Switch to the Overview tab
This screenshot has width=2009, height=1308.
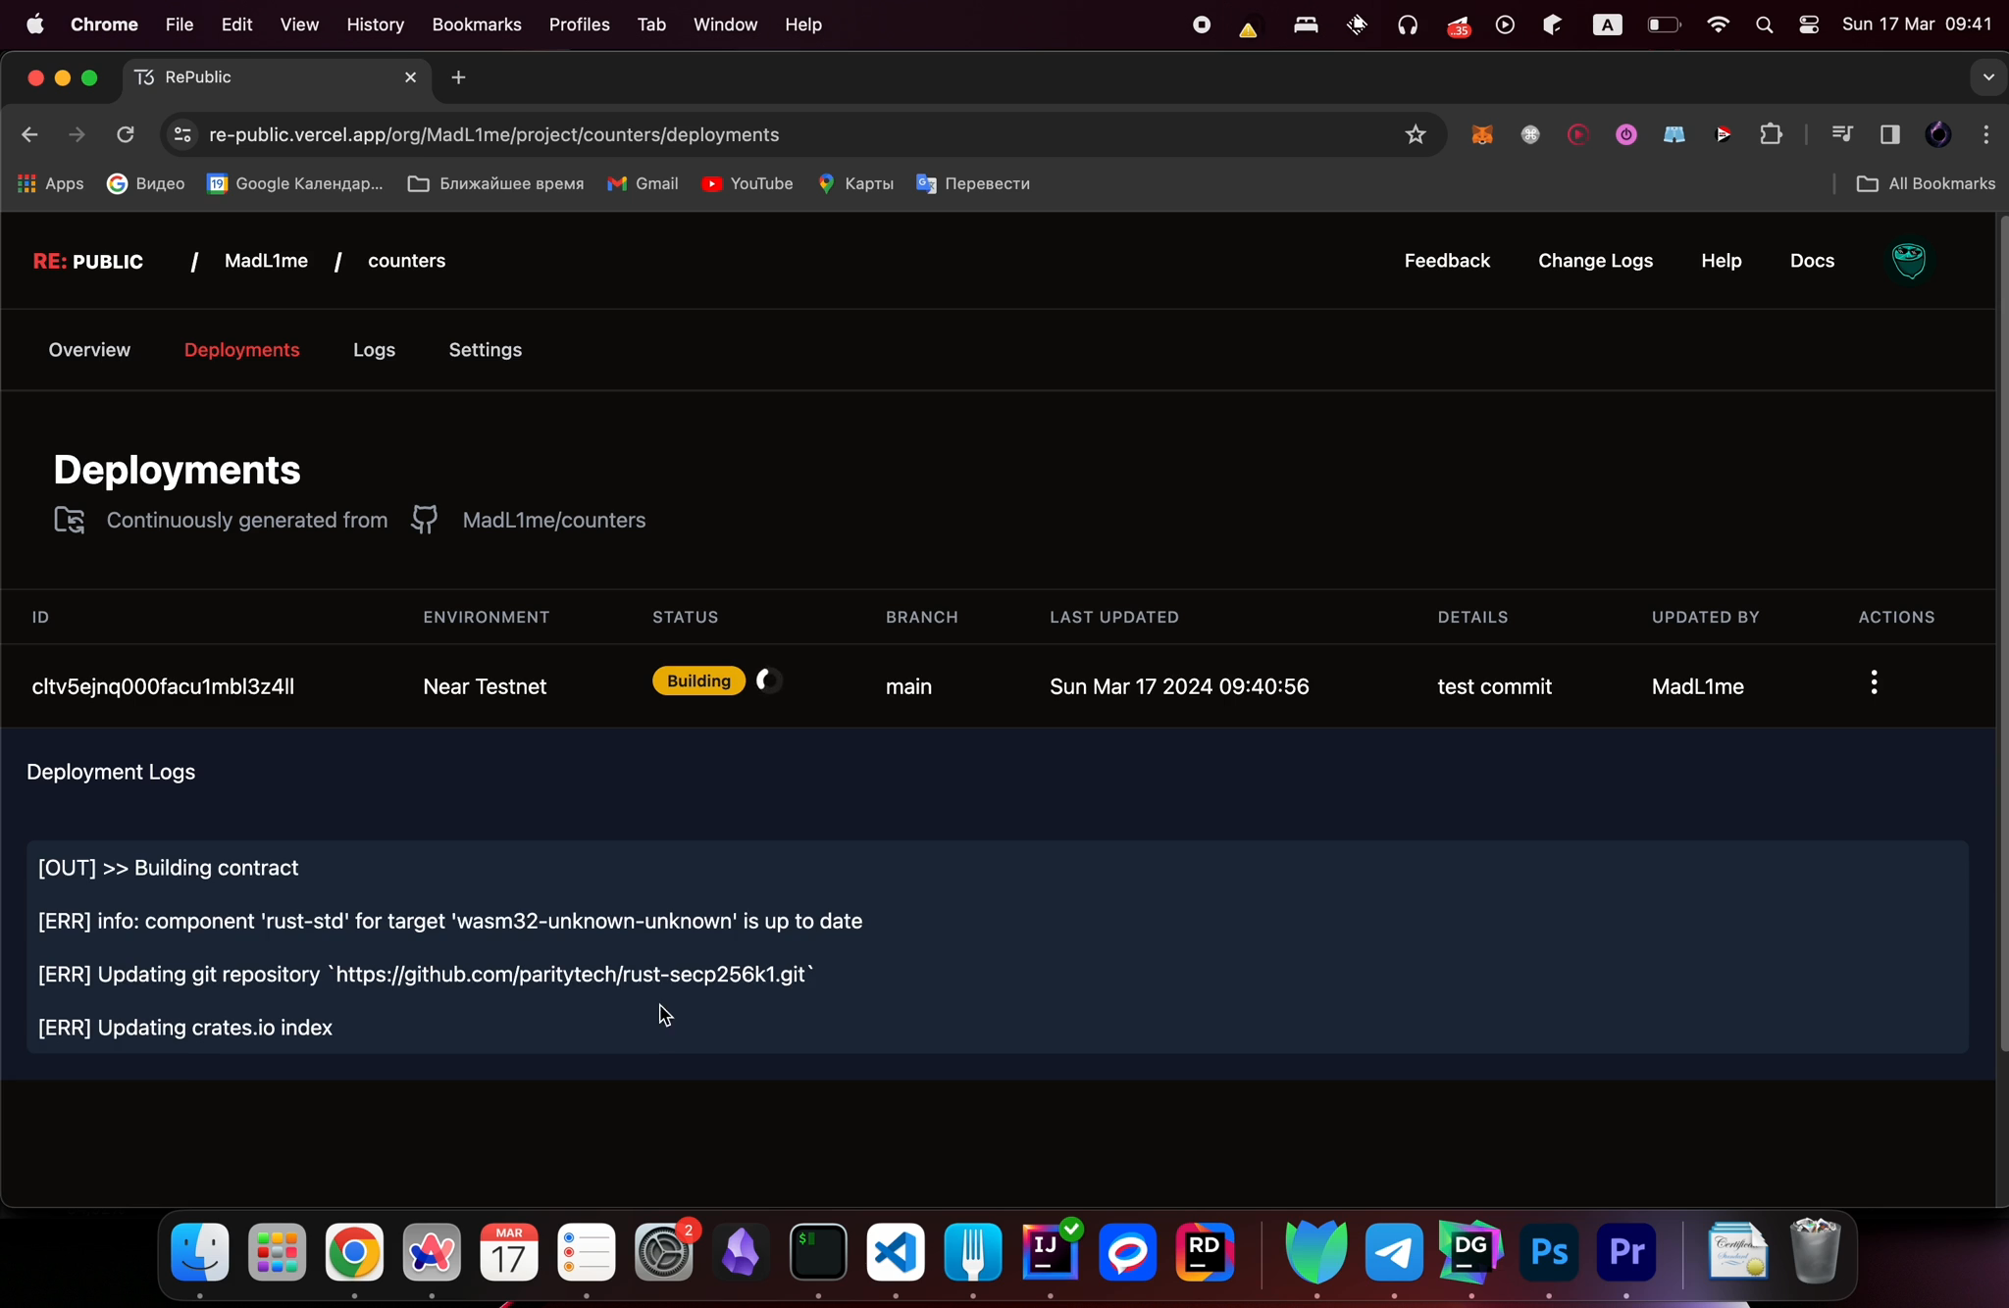pos(89,350)
